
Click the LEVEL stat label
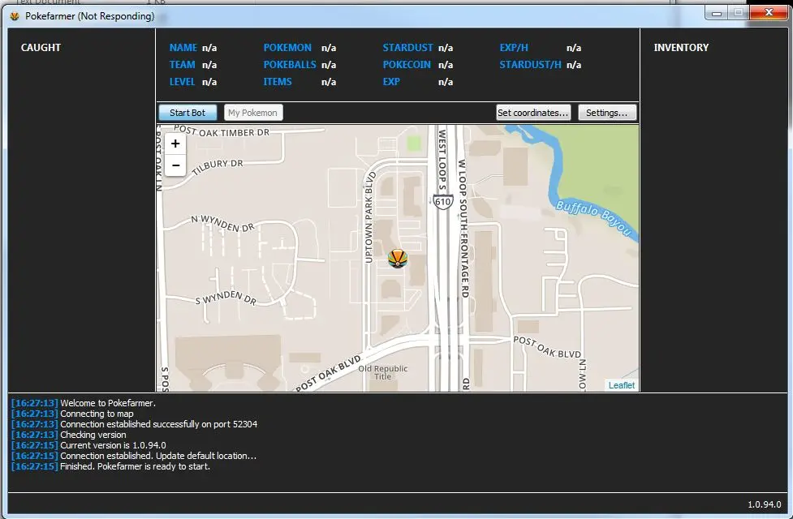tap(182, 82)
